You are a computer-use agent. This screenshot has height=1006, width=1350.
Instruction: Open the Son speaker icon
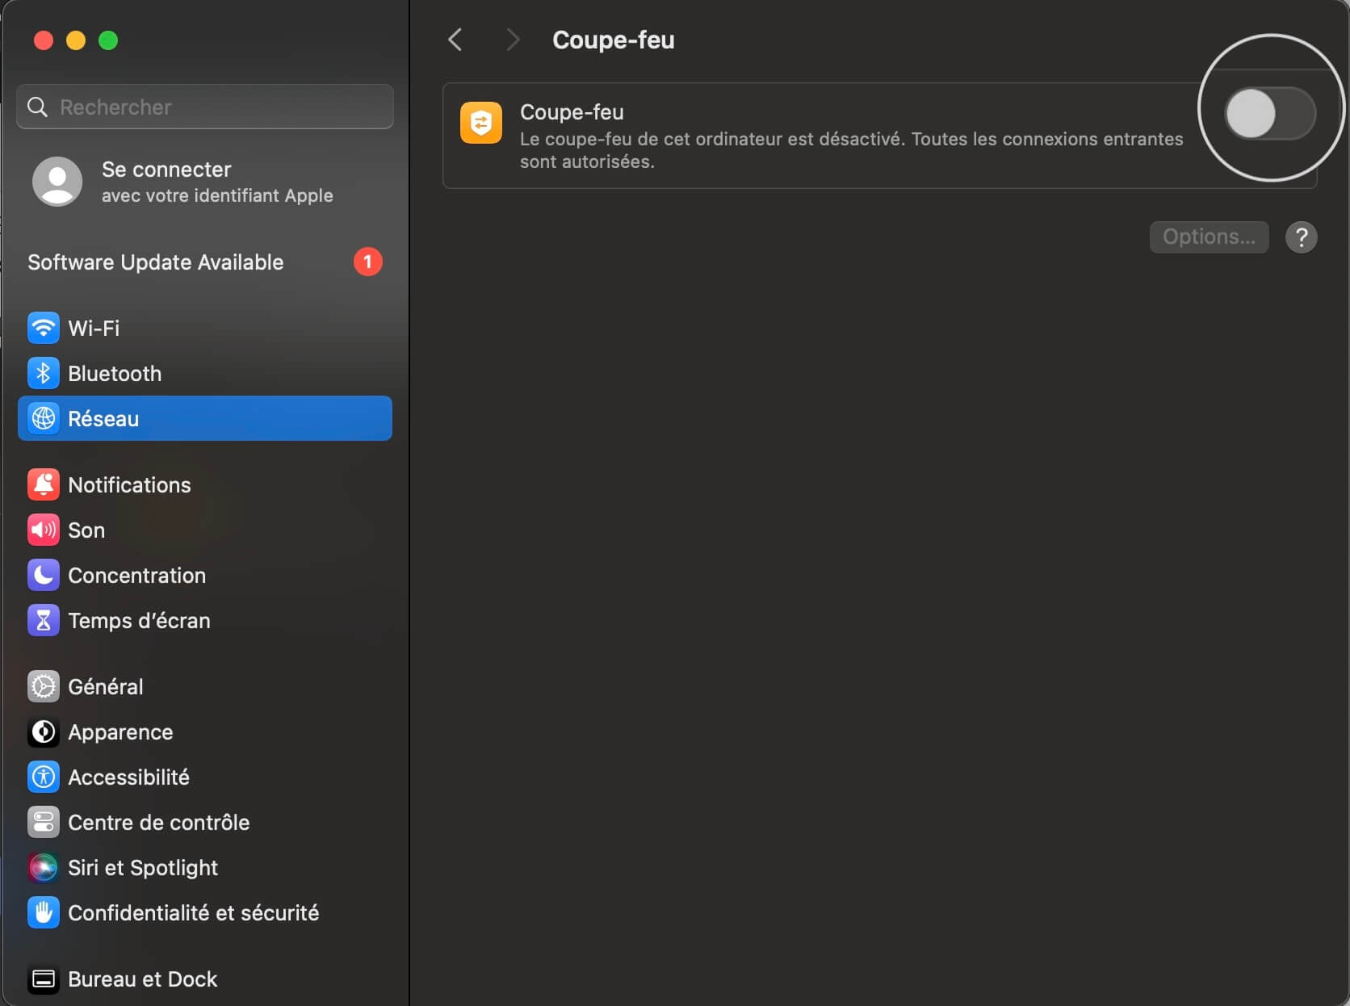[44, 530]
